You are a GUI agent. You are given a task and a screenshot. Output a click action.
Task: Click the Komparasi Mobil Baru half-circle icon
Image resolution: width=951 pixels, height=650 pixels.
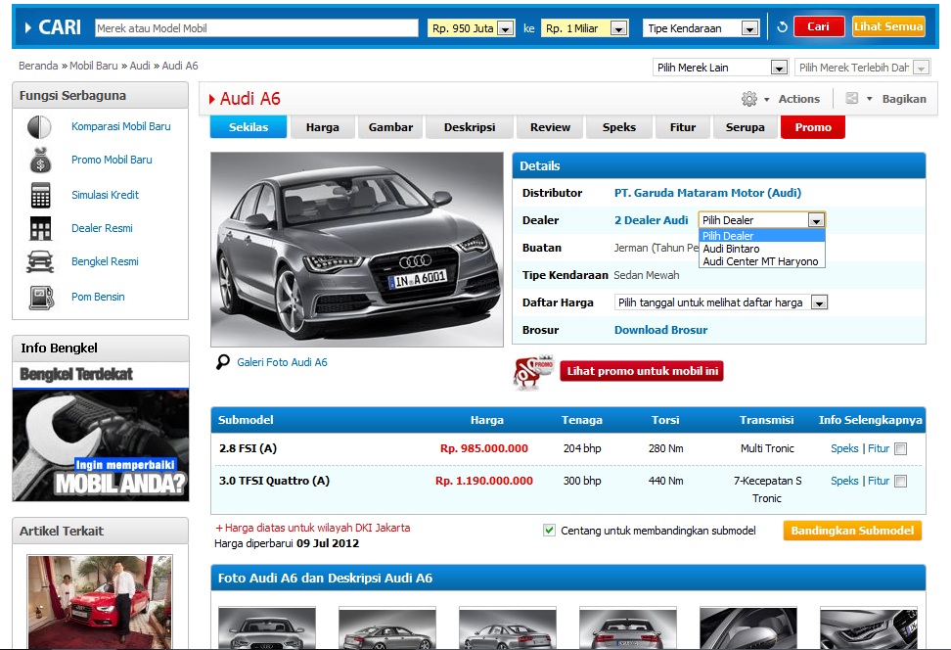pyautogui.click(x=39, y=127)
